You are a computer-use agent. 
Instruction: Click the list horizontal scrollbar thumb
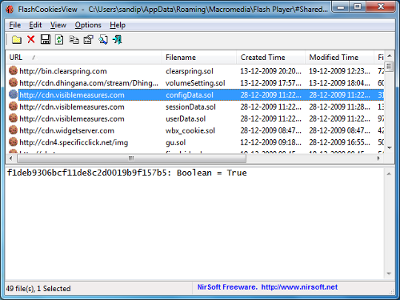(x=131, y=158)
